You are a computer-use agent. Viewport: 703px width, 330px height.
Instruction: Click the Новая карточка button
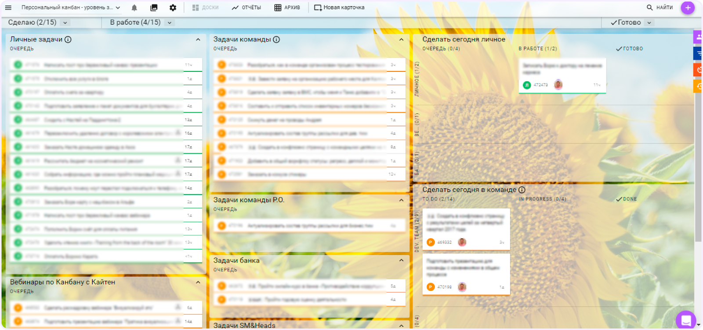pyautogui.click(x=339, y=7)
